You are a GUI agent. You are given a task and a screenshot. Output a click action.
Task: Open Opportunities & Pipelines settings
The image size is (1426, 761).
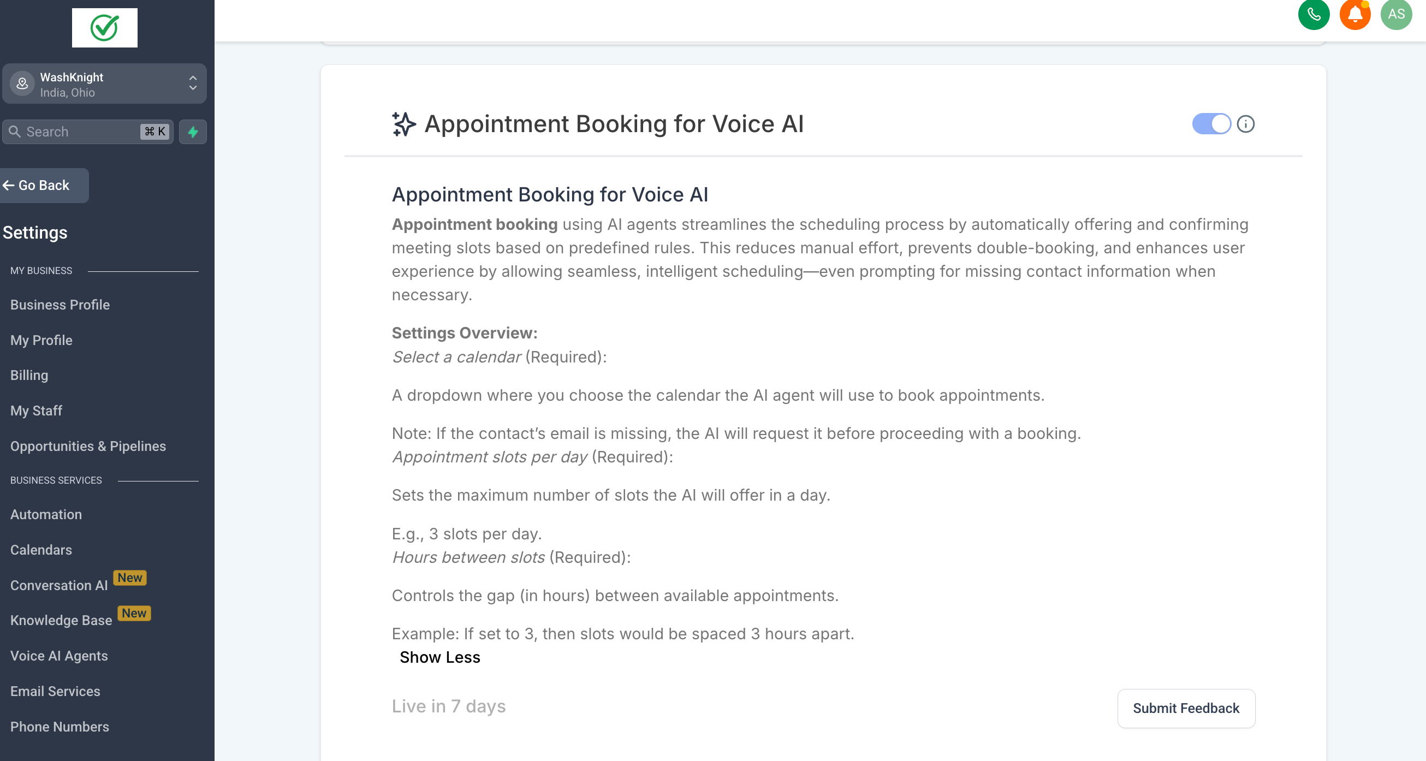(88, 446)
